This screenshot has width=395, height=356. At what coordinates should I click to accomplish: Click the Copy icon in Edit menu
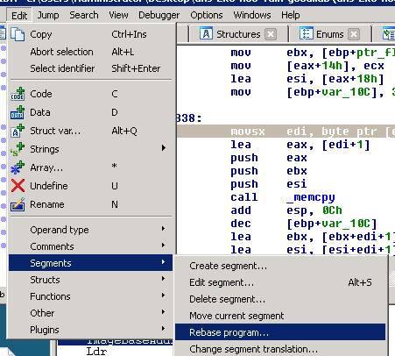click(x=18, y=34)
